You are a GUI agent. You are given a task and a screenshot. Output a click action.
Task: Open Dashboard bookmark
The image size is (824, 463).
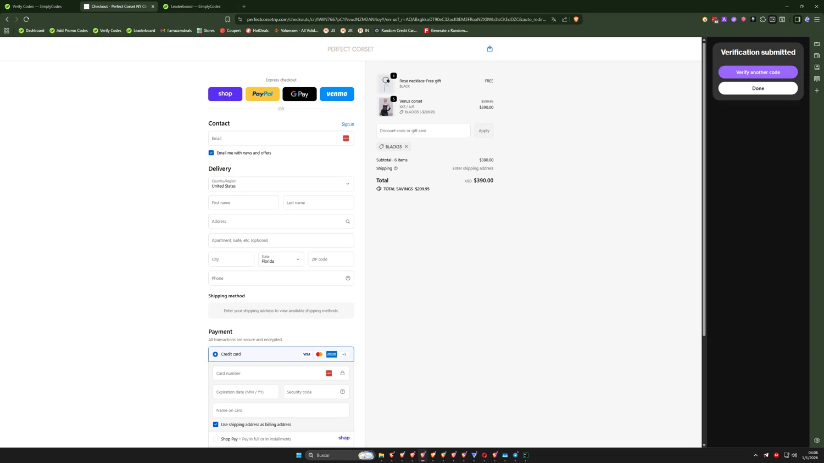(31, 31)
